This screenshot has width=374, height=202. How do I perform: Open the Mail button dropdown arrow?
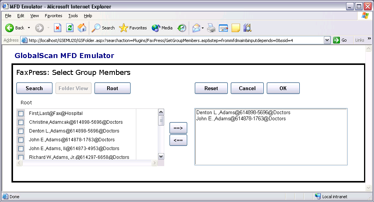(203, 28)
